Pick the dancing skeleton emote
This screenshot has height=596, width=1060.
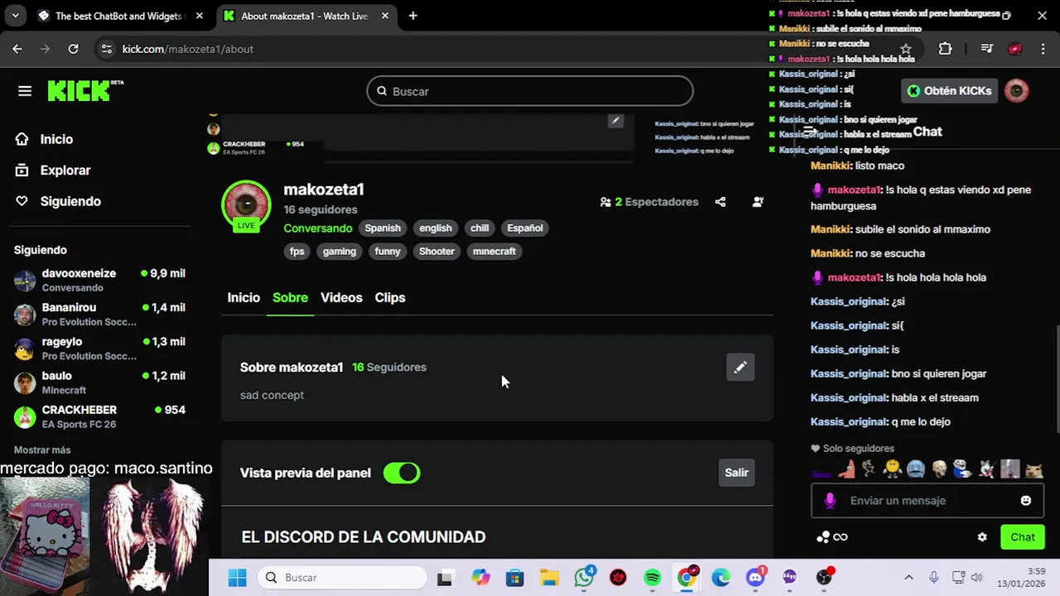pyautogui.click(x=868, y=469)
